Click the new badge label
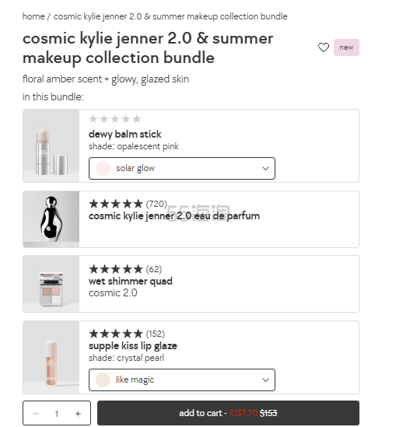396x427 pixels. click(x=346, y=47)
